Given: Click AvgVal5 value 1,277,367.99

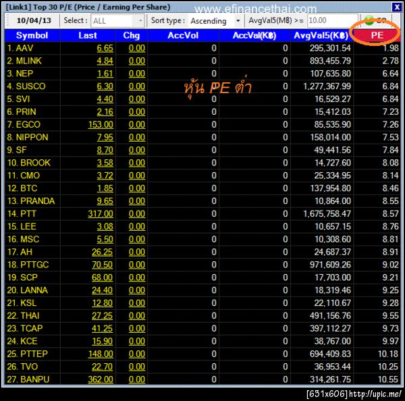Looking at the screenshot, I should pos(327,86).
